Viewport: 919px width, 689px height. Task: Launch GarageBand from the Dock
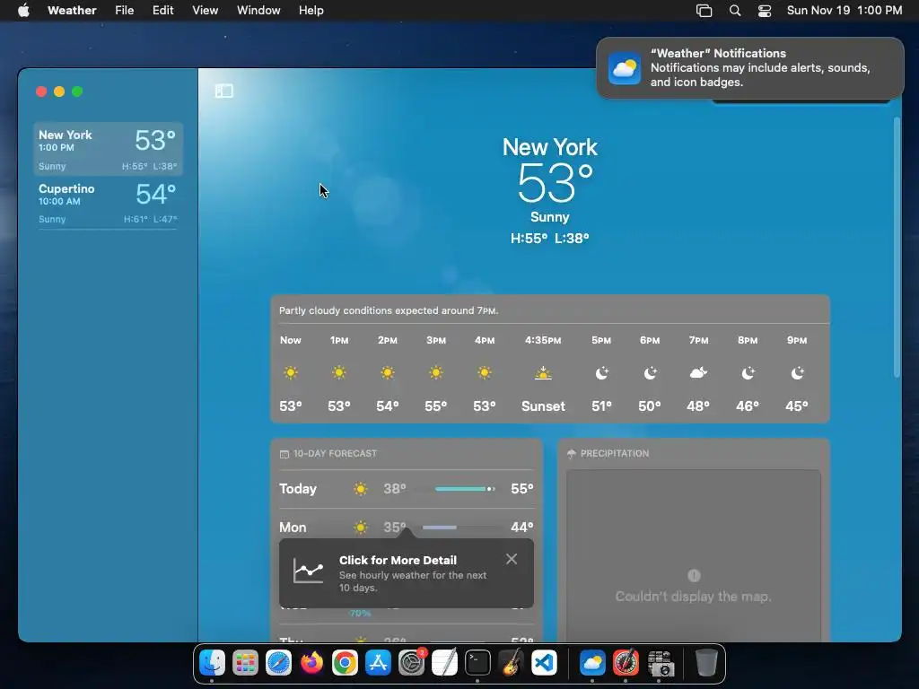pos(511,663)
